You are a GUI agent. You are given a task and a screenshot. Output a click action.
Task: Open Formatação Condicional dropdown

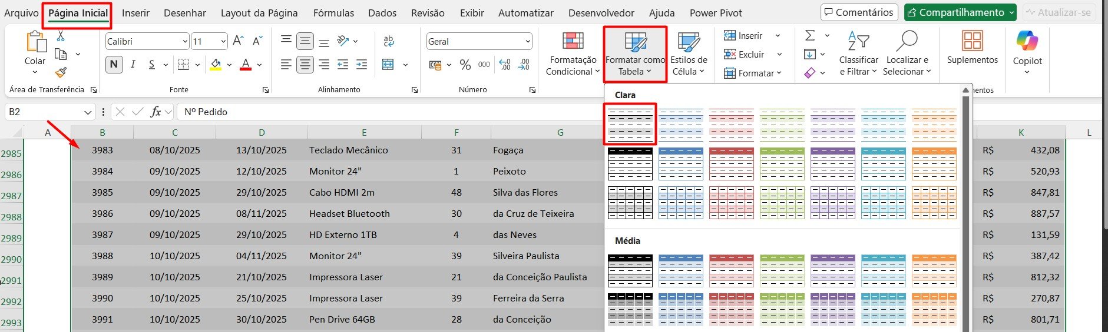tap(573, 54)
